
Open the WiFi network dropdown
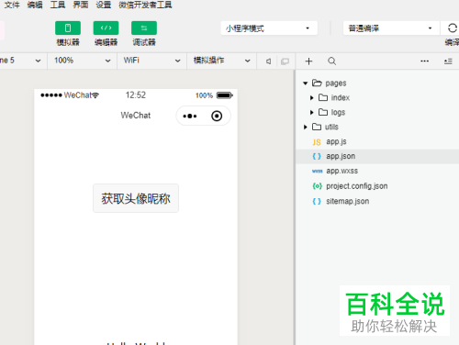[x=151, y=61]
